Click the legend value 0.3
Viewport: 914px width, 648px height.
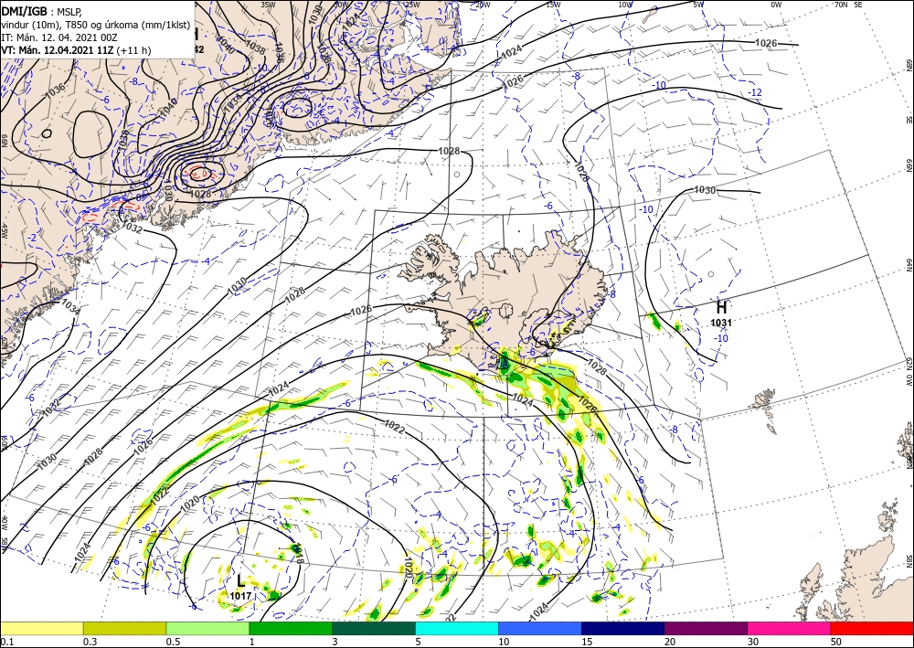click(90, 642)
